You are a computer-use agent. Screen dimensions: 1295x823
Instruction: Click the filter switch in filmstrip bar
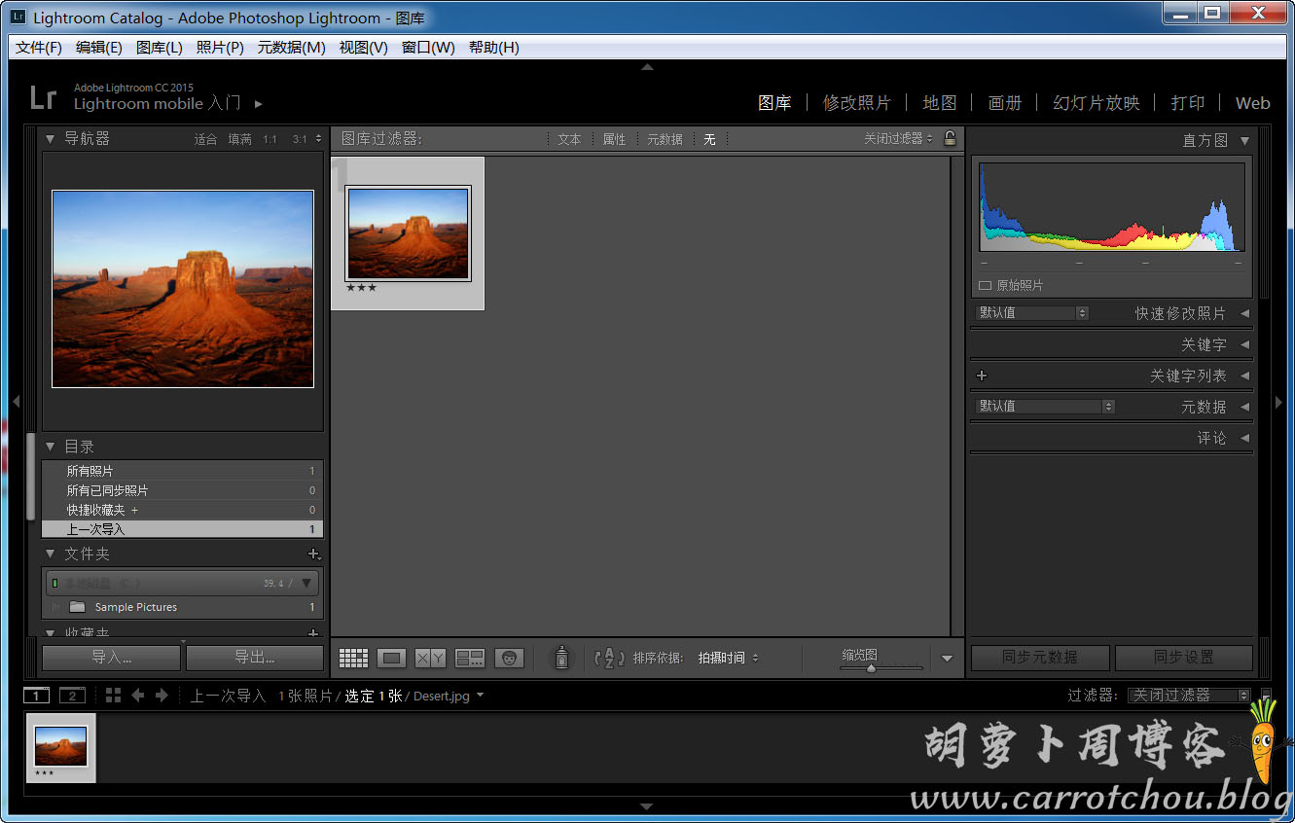point(1266,695)
